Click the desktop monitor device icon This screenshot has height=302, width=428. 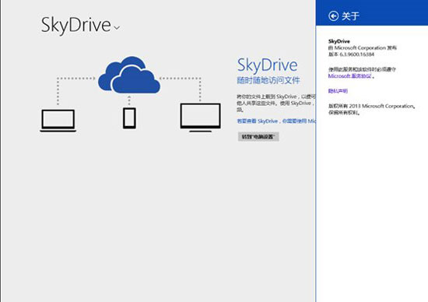pyautogui.click(x=200, y=118)
